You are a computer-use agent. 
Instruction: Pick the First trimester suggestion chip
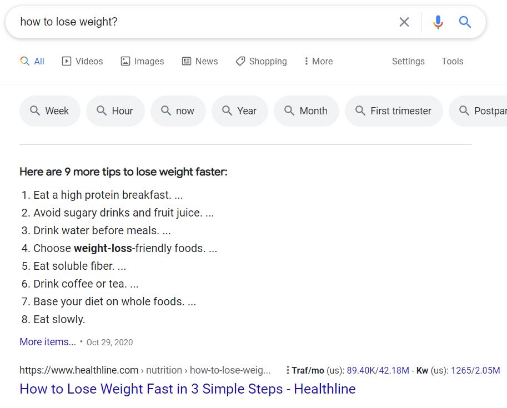(394, 111)
